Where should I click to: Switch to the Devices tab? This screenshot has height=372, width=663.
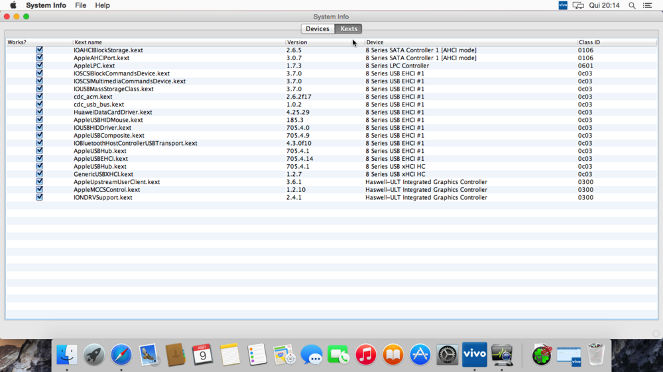tap(318, 28)
